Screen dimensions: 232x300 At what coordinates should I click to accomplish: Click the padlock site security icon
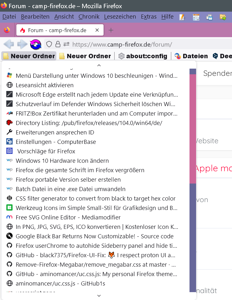point(58,44)
